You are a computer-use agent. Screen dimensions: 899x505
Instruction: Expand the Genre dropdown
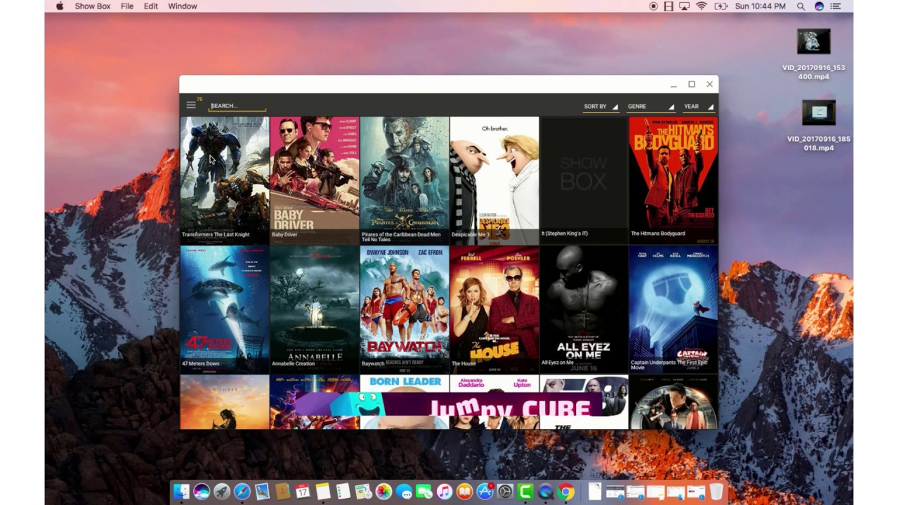point(650,107)
